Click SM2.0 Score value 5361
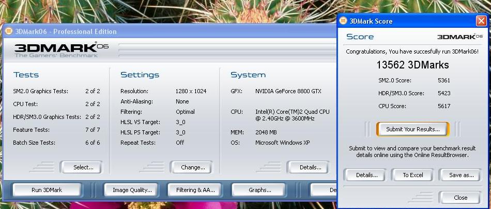 (444, 80)
